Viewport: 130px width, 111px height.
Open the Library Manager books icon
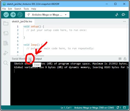[x=6, y=43]
